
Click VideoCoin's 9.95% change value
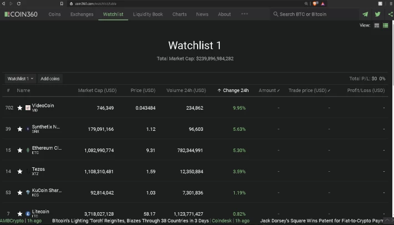pos(239,108)
